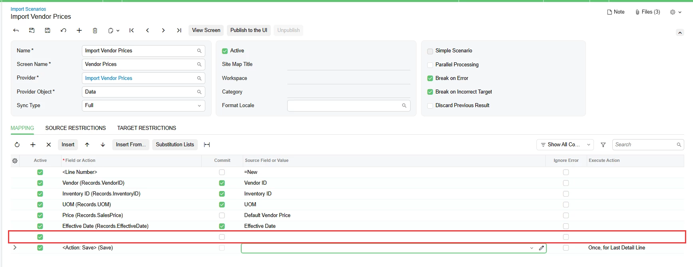Enable Parallel Processing checkbox

pos(430,65)
